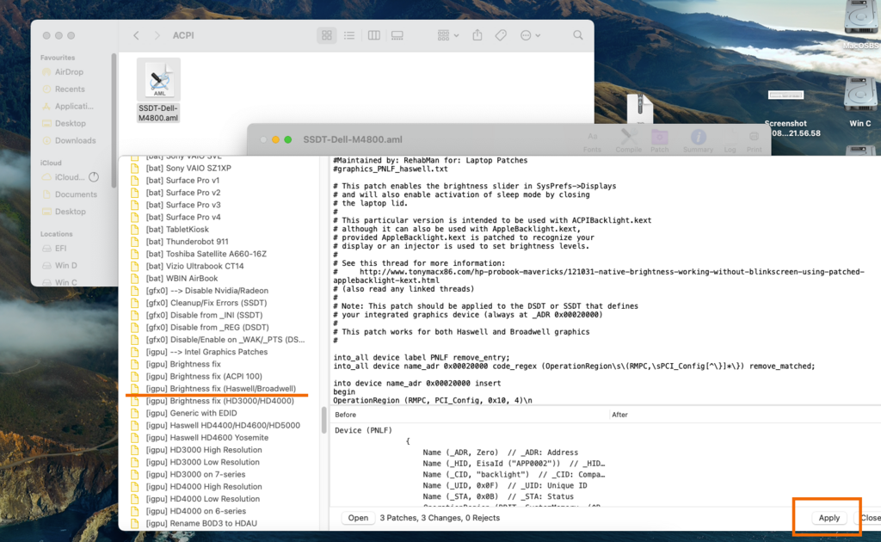
Task: Switch Finder to icon view
Action: (x=327, y=35)
